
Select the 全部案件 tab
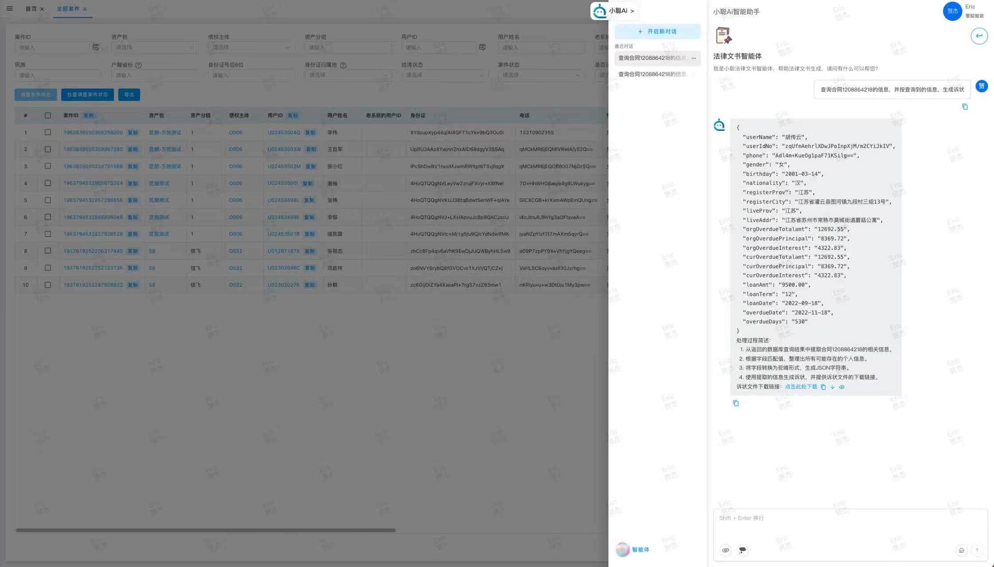pyautogui.click(x=68, y=9)
